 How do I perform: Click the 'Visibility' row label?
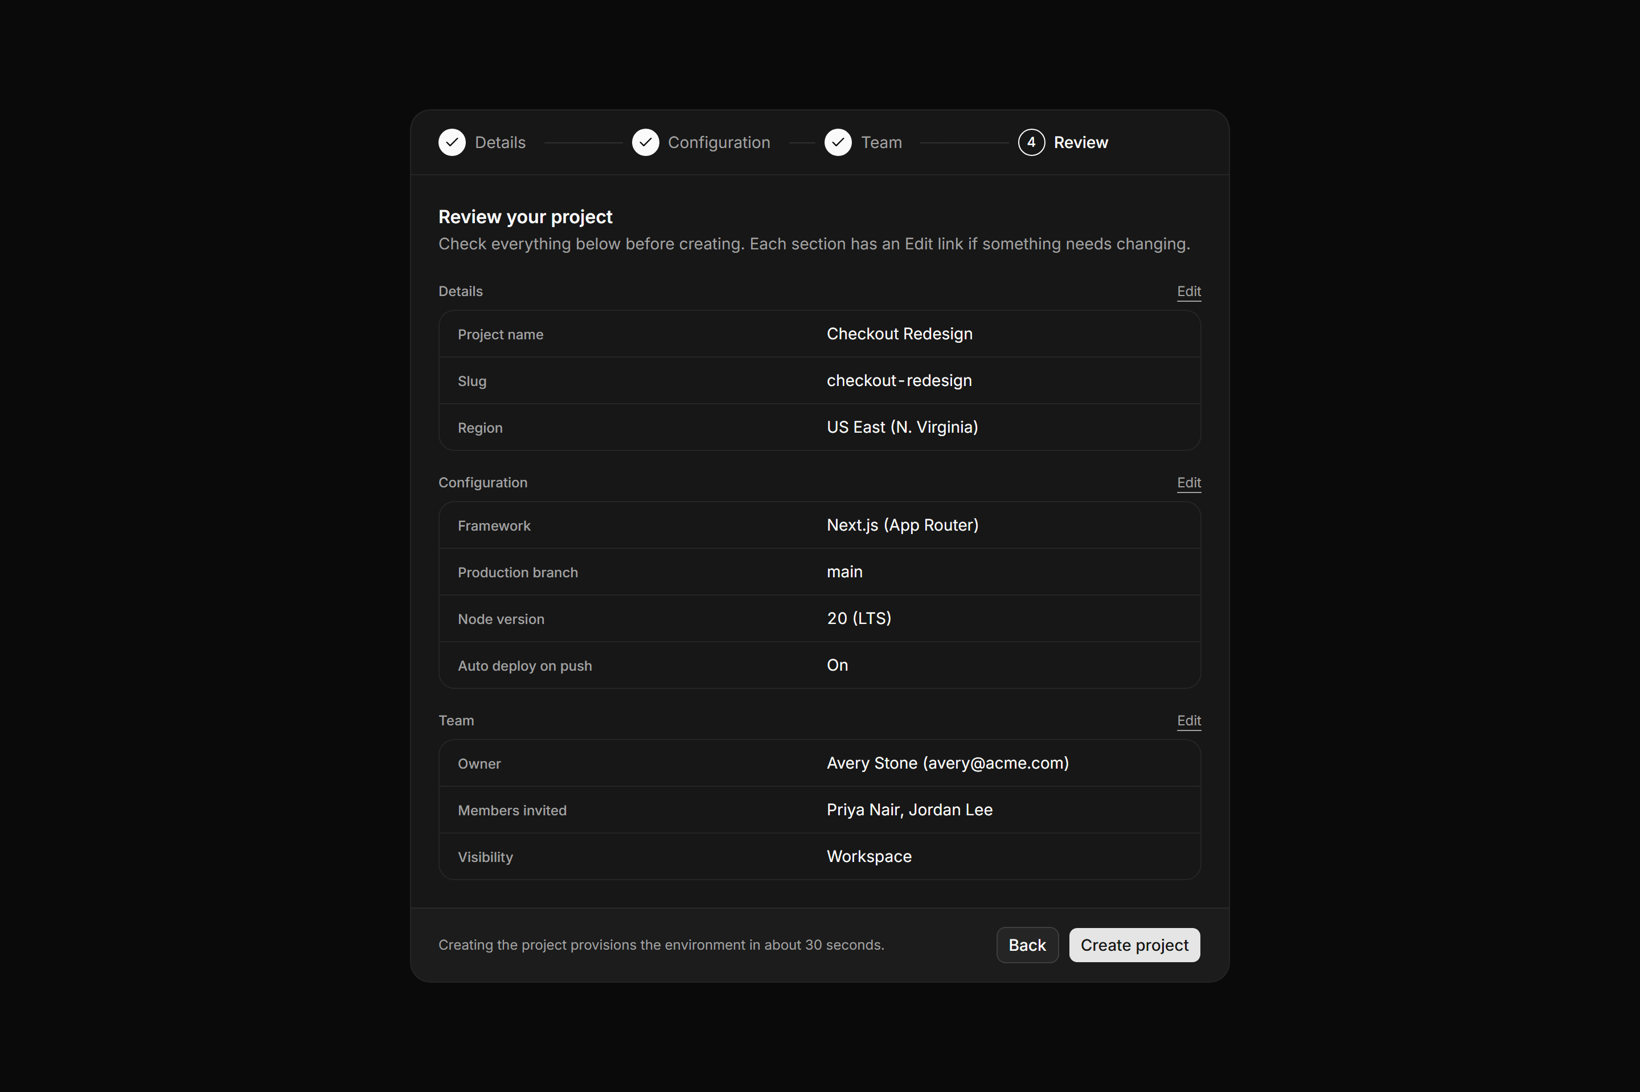click(x=485, y=858)
